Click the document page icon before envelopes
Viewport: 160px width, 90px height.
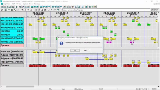tap(90, 7)
